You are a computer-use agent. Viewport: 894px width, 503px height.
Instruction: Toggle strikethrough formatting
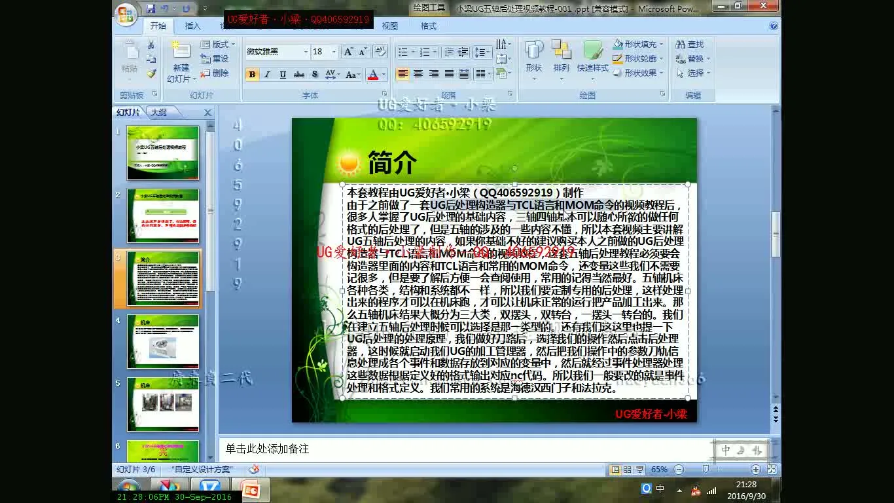[299, 75]
